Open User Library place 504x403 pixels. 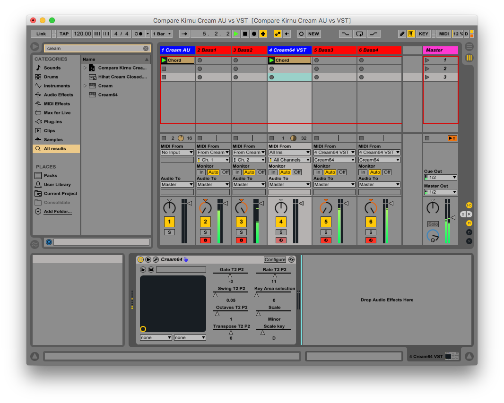pyautogui.click(x=57, y=185)
